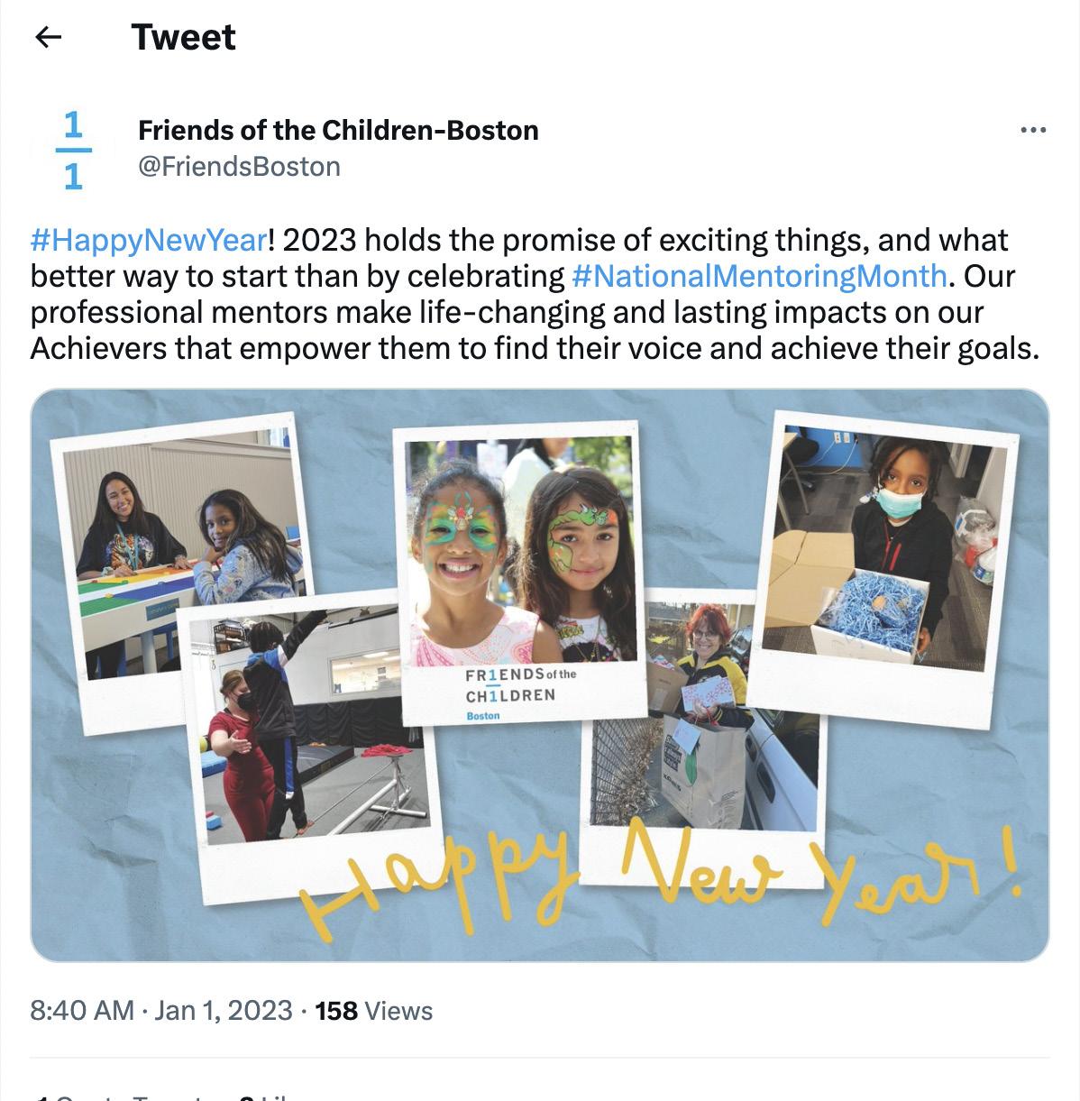Click the @FriendsBoston handle
The height and width of the screenshot is (1101, 1080).
[239, 167]
